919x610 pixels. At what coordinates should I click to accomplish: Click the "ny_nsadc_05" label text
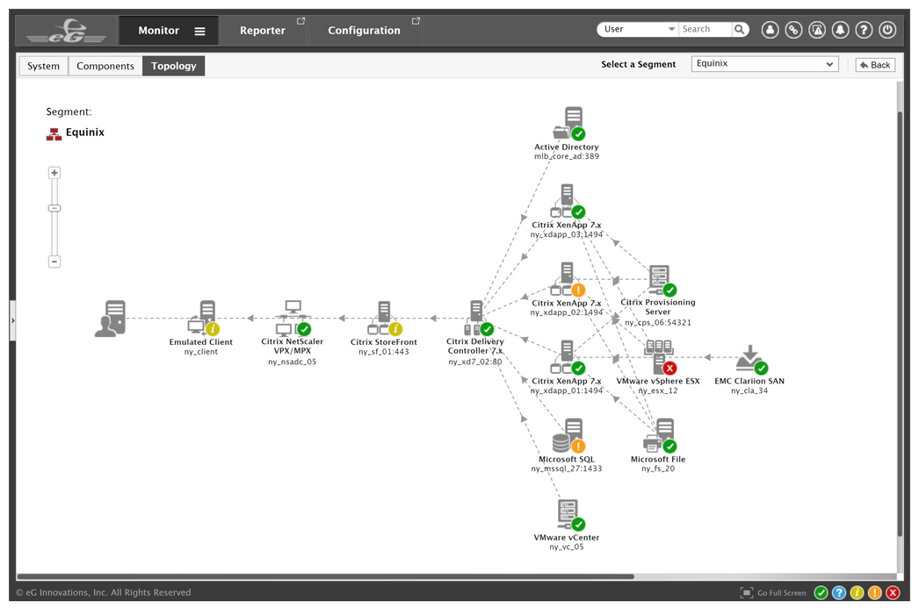coord(293,362)
